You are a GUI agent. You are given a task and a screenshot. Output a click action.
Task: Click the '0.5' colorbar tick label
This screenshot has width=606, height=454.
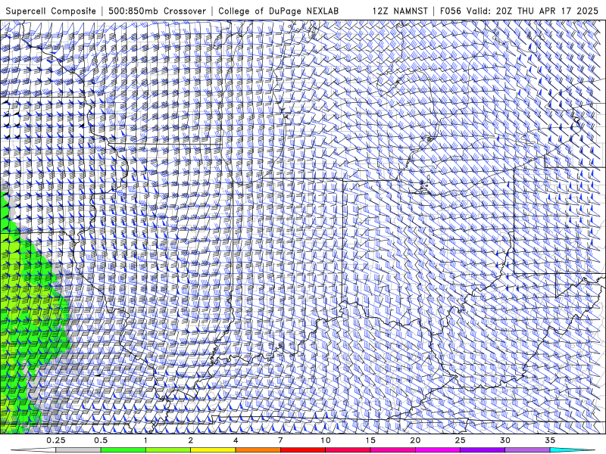[x=101, y=440]
